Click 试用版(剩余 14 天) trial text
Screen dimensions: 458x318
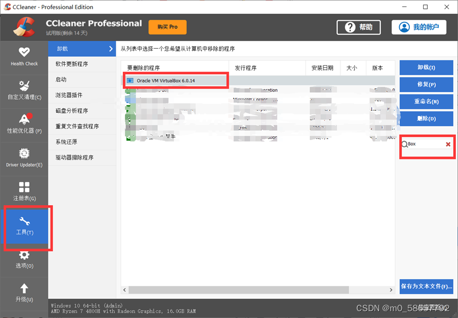pos(67,33)
